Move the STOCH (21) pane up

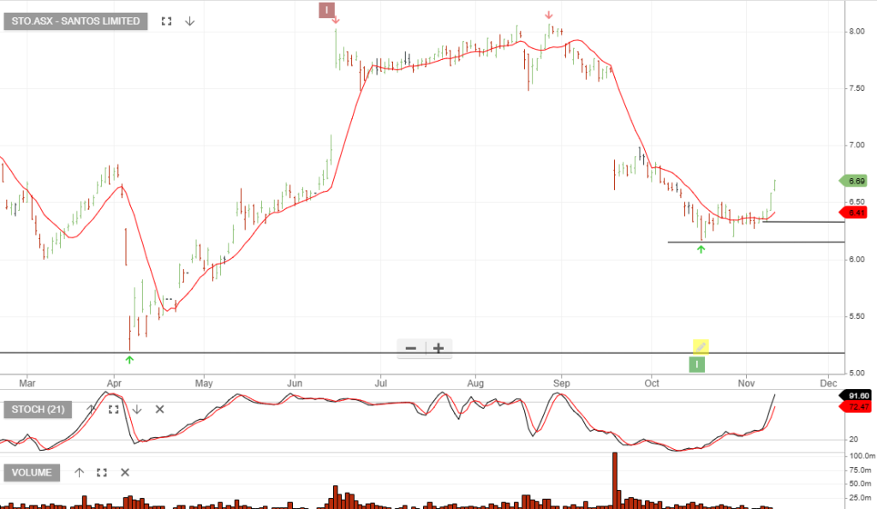91,410
